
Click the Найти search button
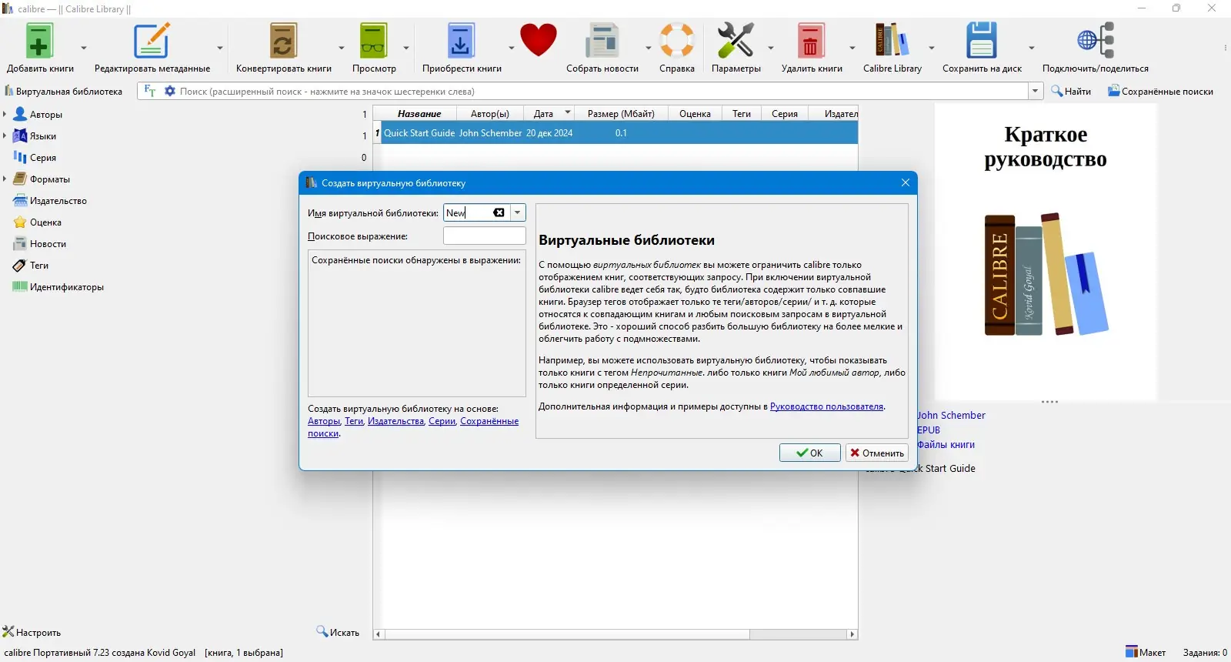(1071, 91)
